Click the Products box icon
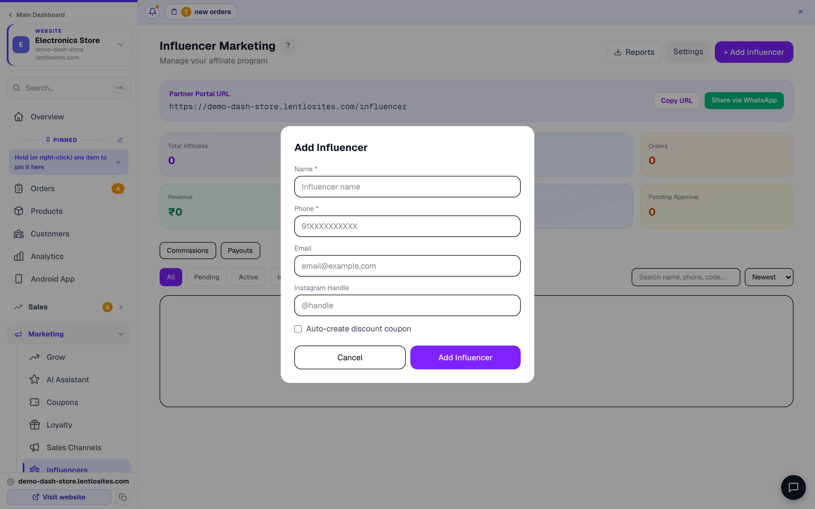815x509 pixels. tap(19, 211)
